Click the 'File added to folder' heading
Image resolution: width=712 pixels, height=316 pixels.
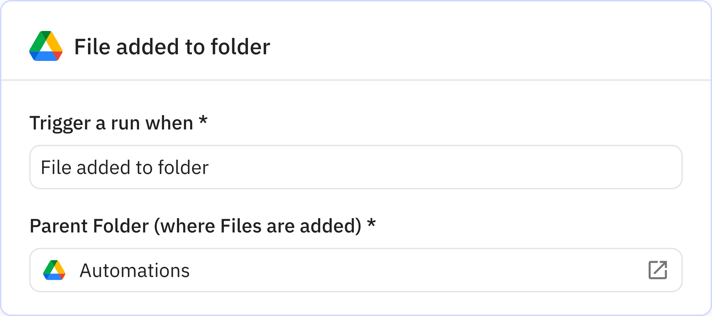coord(172,47)
